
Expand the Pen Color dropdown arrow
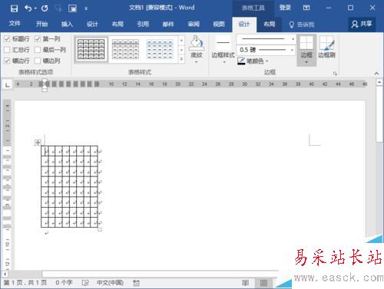point(266,61)
